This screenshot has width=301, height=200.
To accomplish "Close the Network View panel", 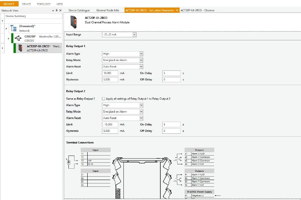I will [60, 11].
